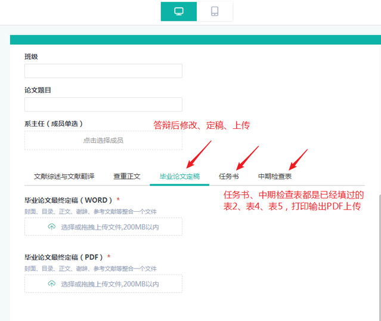Switch to the 查重正文 tab
The width and height of the screenshot is (381, 321).
click(127, 177)
